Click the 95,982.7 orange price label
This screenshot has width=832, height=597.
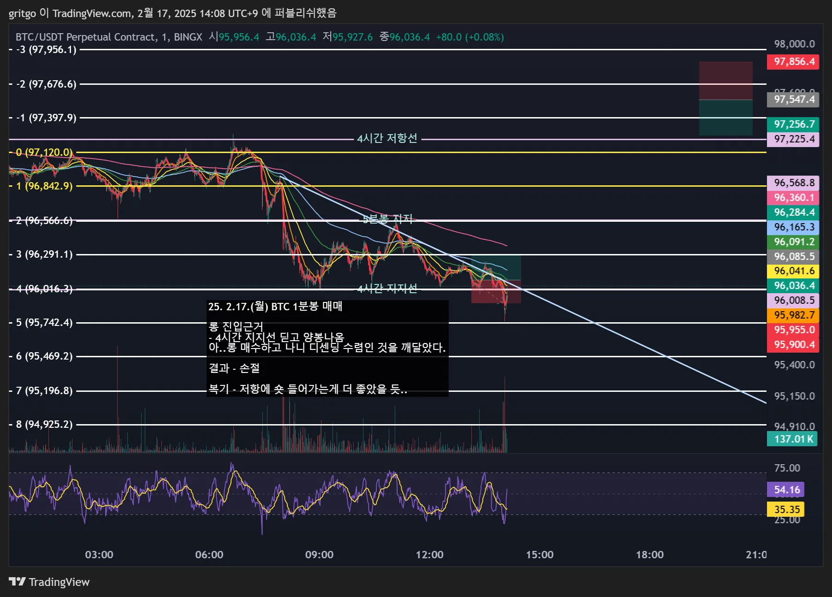point(793,315)
